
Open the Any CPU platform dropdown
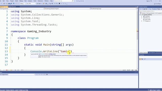click(31, 4)
